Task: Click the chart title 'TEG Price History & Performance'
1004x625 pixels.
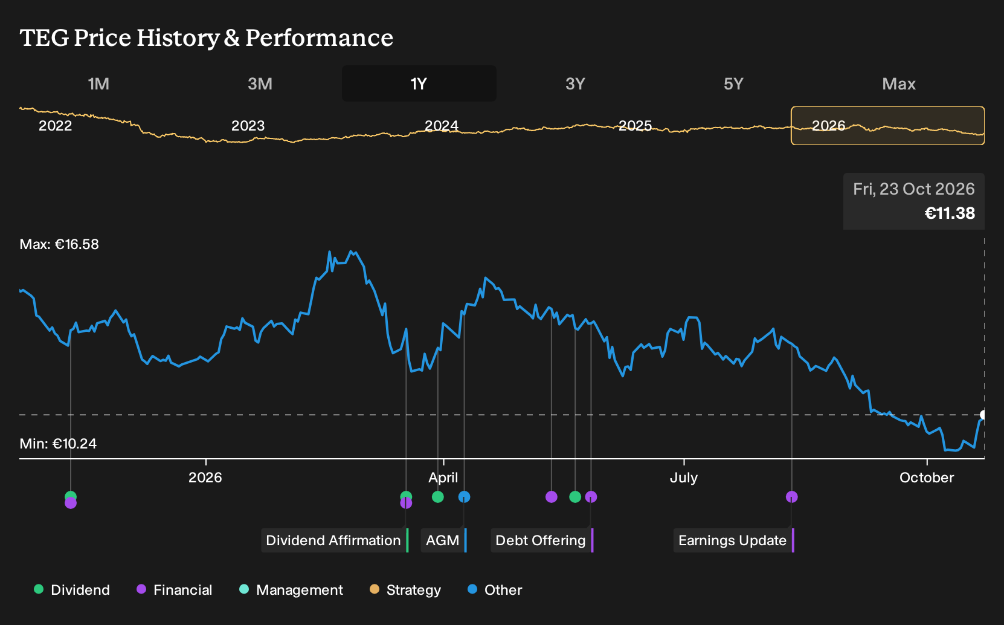Action: (207, 37)
